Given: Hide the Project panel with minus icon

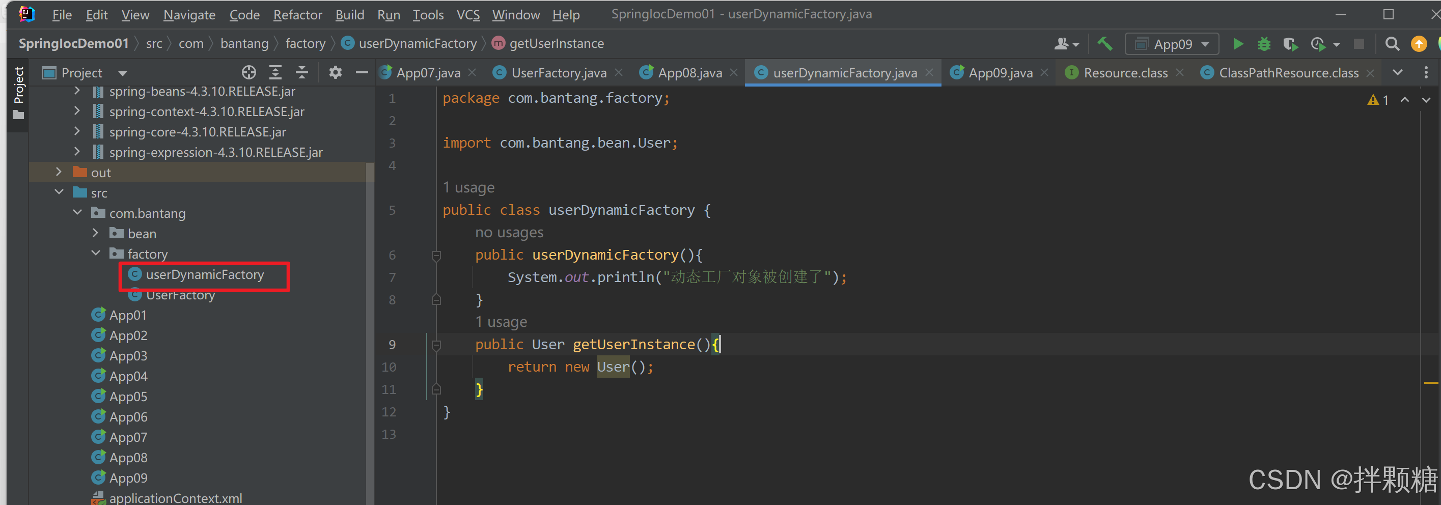Looking at the screenshot, I should click(x=362, y=72).
